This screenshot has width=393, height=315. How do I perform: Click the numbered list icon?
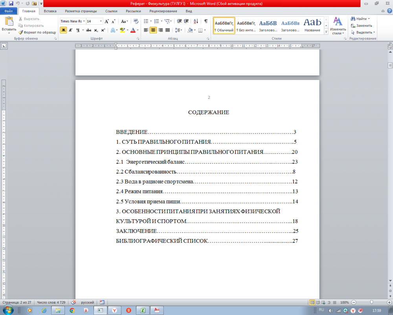click(x=156, y=21)
